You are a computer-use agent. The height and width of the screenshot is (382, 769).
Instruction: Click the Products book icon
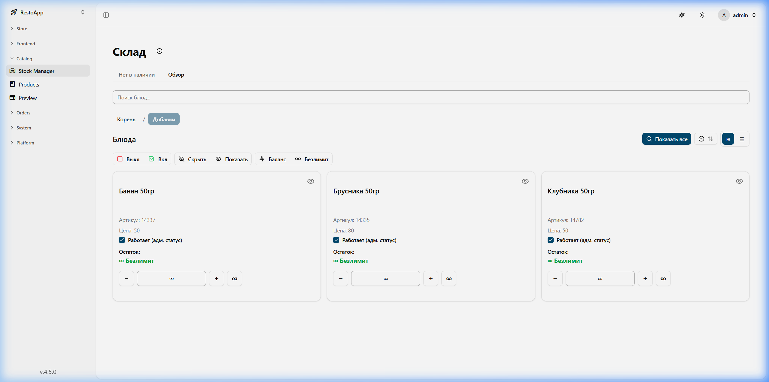tap(12, 84)
